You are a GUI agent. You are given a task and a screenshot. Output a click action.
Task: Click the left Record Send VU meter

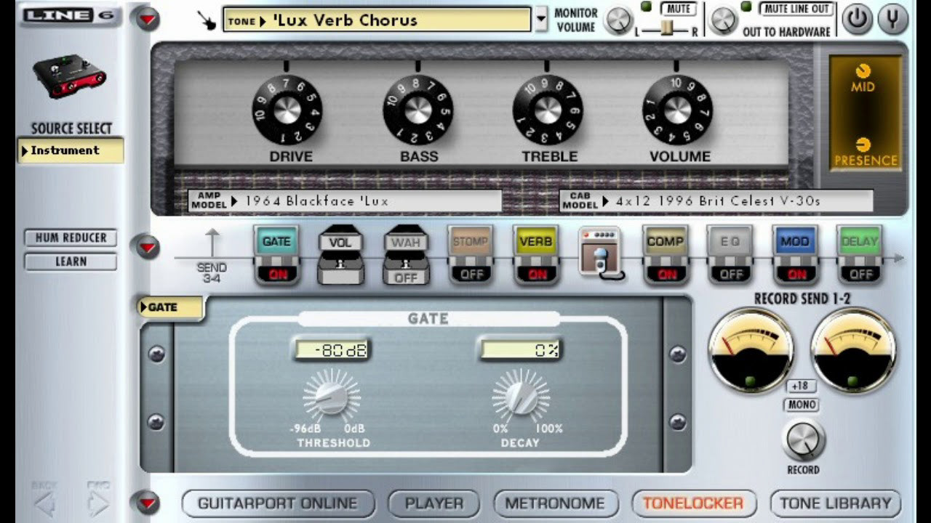click(751, 350)
